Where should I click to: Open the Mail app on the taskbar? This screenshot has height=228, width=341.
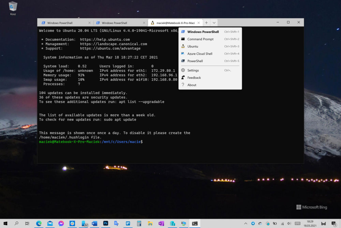click(x=50, y=224)
